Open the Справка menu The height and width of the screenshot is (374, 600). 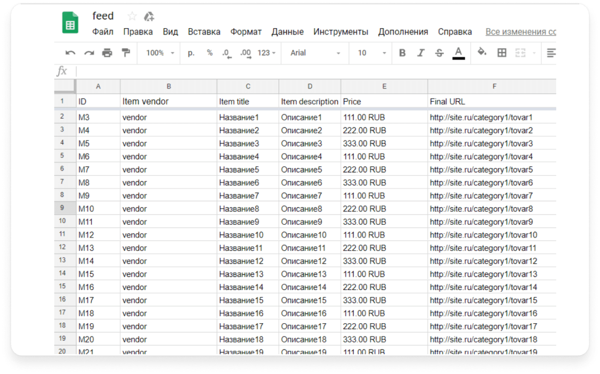click(x=455, y=32)
